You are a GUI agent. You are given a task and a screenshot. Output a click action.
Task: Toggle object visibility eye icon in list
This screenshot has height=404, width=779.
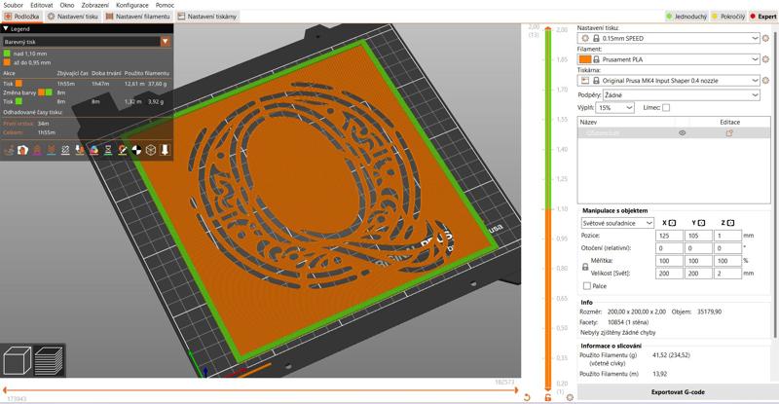683,133
